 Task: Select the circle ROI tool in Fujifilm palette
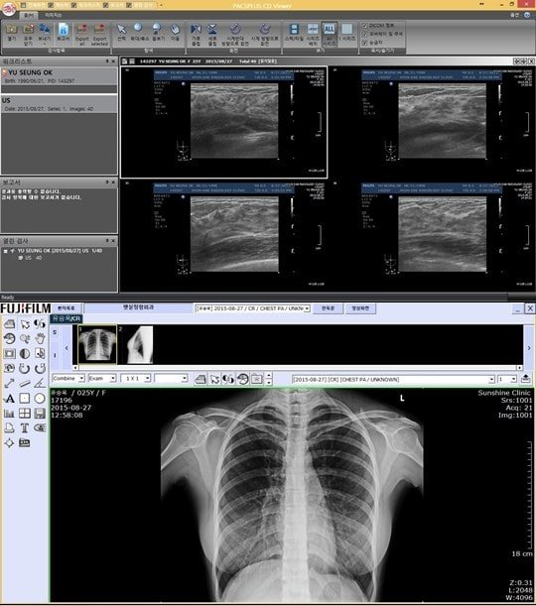(x=40, y=399)
